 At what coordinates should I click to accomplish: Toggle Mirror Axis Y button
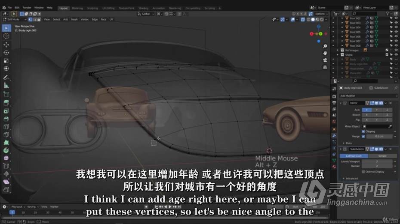click(377, 110)
